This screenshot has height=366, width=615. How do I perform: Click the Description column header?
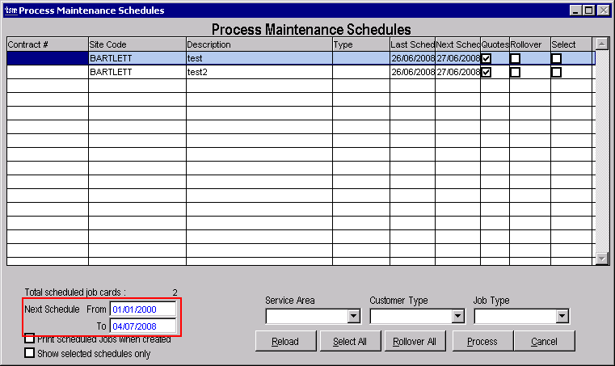[x=259, y=44]
